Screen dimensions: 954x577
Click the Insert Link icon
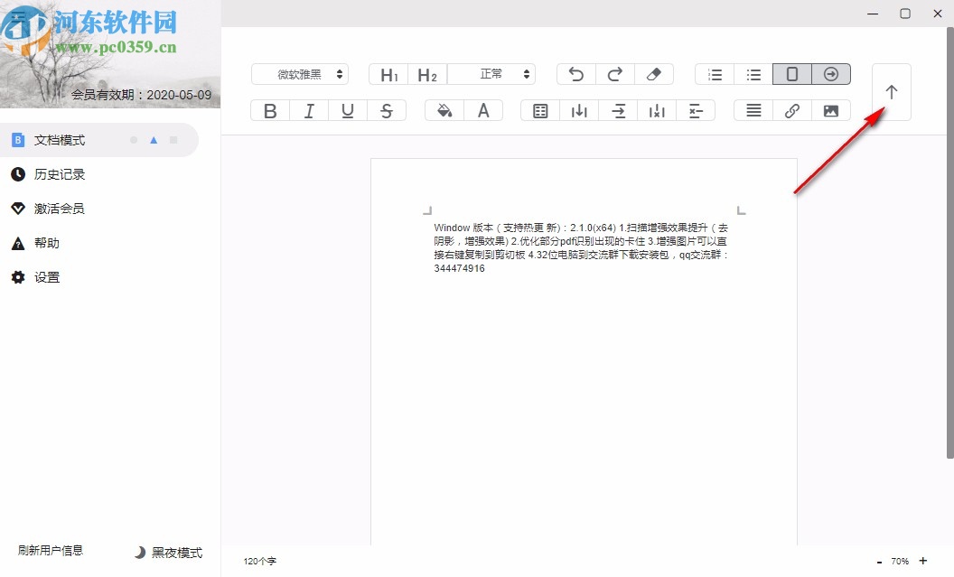[791, 109]
